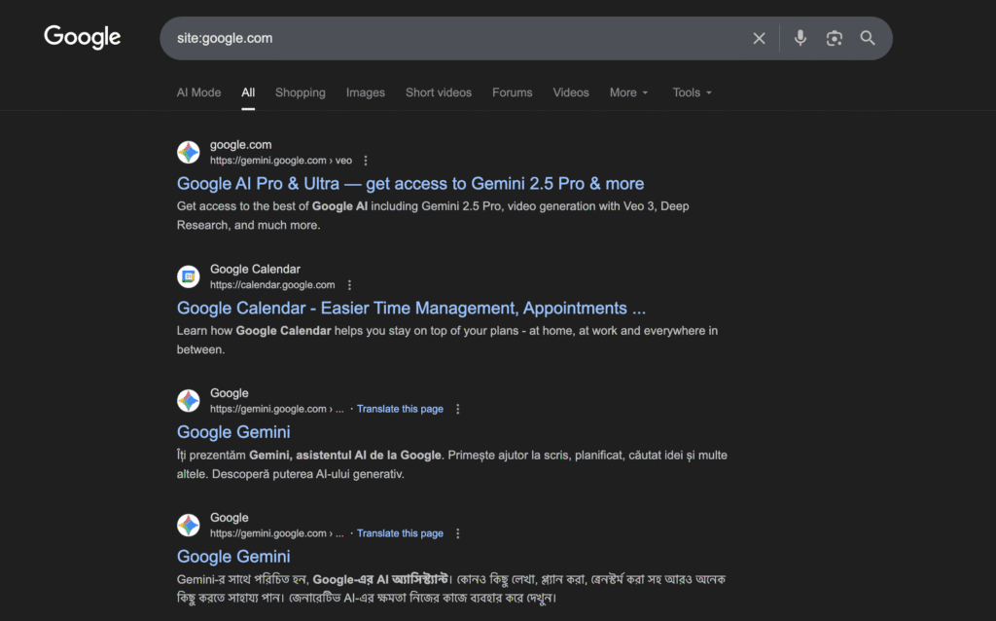
Task: Click the Google voice search microphone icon
Action: click(800, 38)
